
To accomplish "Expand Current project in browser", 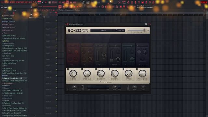I will point(8,16).
